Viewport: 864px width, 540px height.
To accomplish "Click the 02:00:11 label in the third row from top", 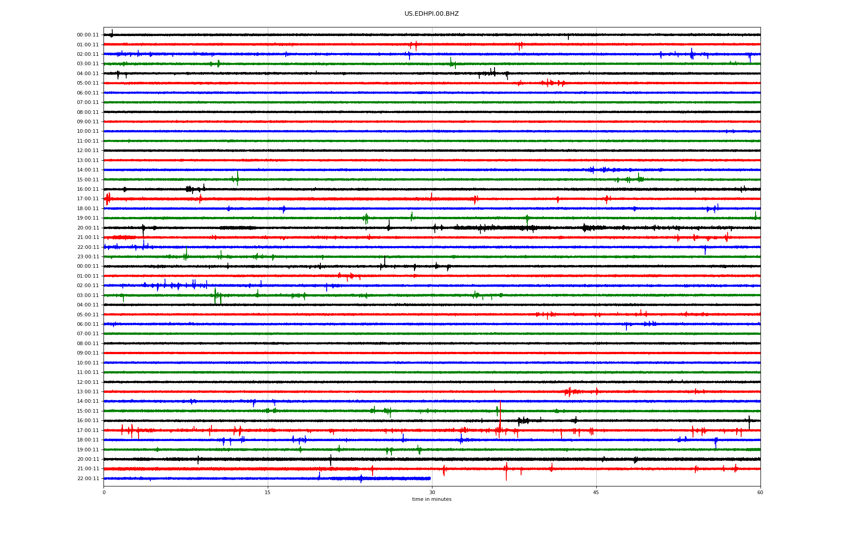I will click(x=88, y=54).
